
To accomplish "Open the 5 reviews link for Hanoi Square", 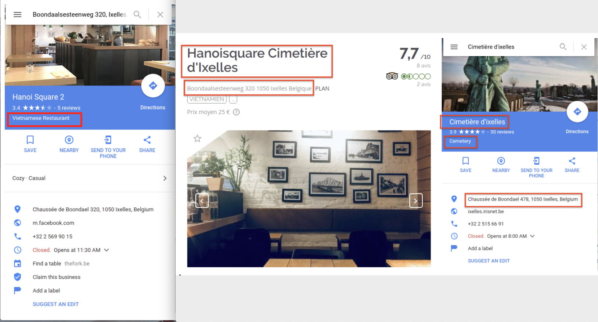I will coord(69,108).
